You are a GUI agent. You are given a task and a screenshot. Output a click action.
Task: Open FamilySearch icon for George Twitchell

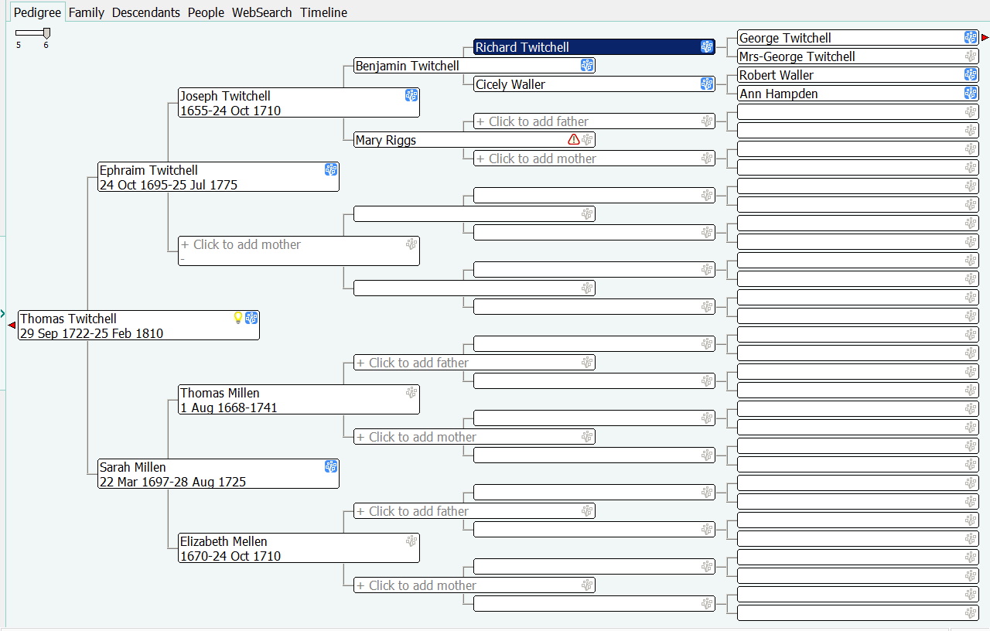click(971, 37)
